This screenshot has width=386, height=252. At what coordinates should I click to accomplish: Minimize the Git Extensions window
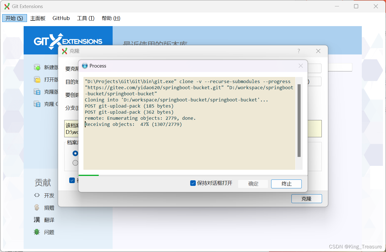click(337, 6)
